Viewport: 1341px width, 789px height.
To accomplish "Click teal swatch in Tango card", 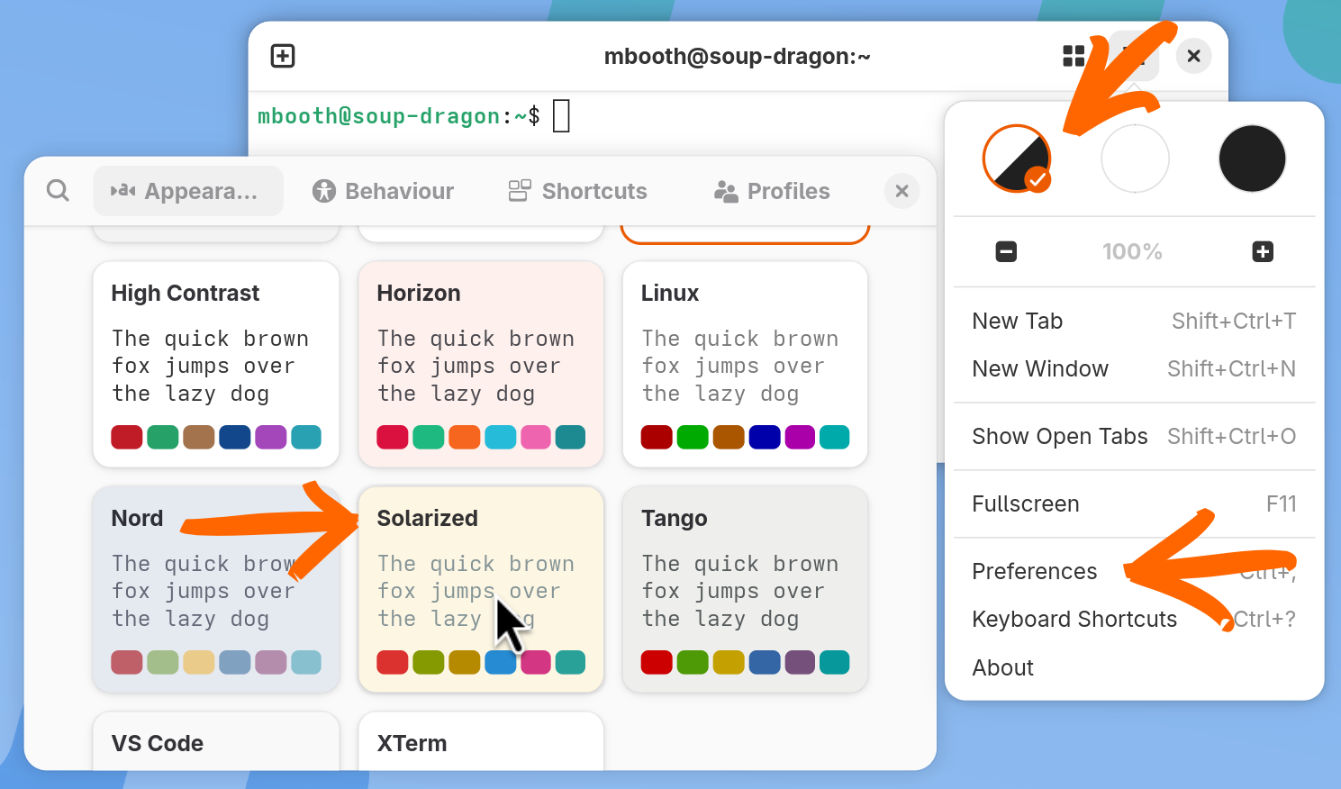I will click(x=834, y=662).
